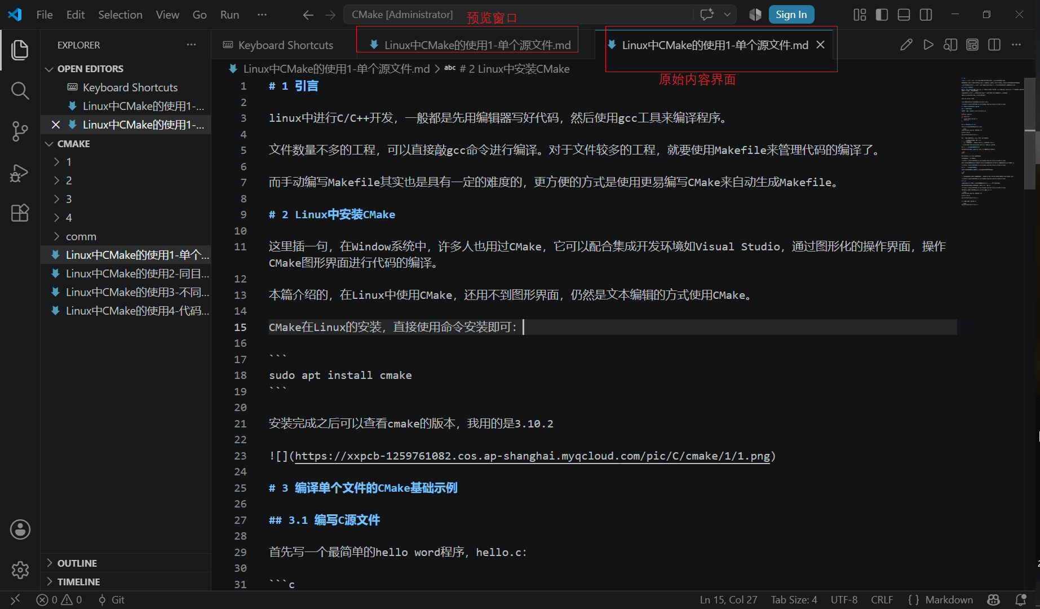
Task: Click the pencil edit icon in editor toolbar
Action: pos(906,45)
